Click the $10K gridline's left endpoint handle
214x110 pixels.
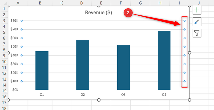tap(22, 82)
